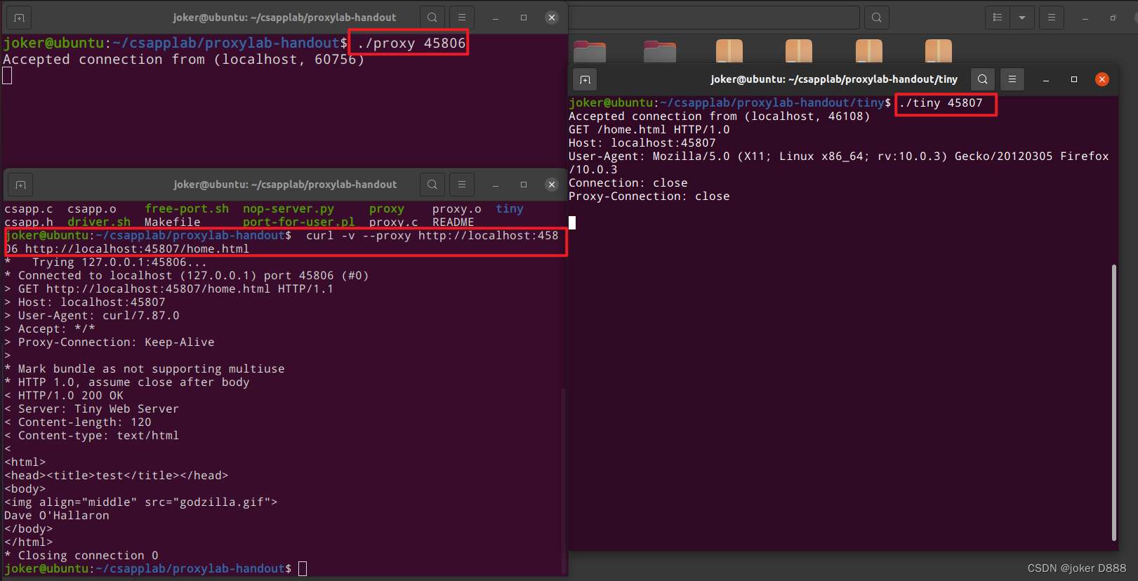1138x581 pixels.
Task: Click 'Makefile' name in listing
Action: click(173, 222)
